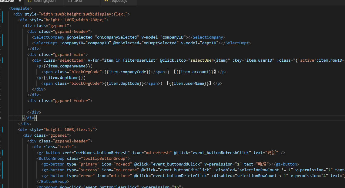Click the onCompanySelected handler name

point(117,37)
